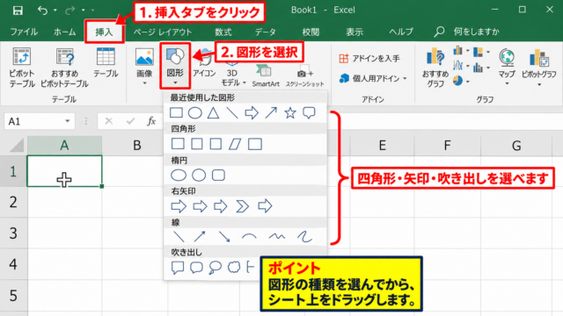Select the 挿入 tab

click(104, 32)
